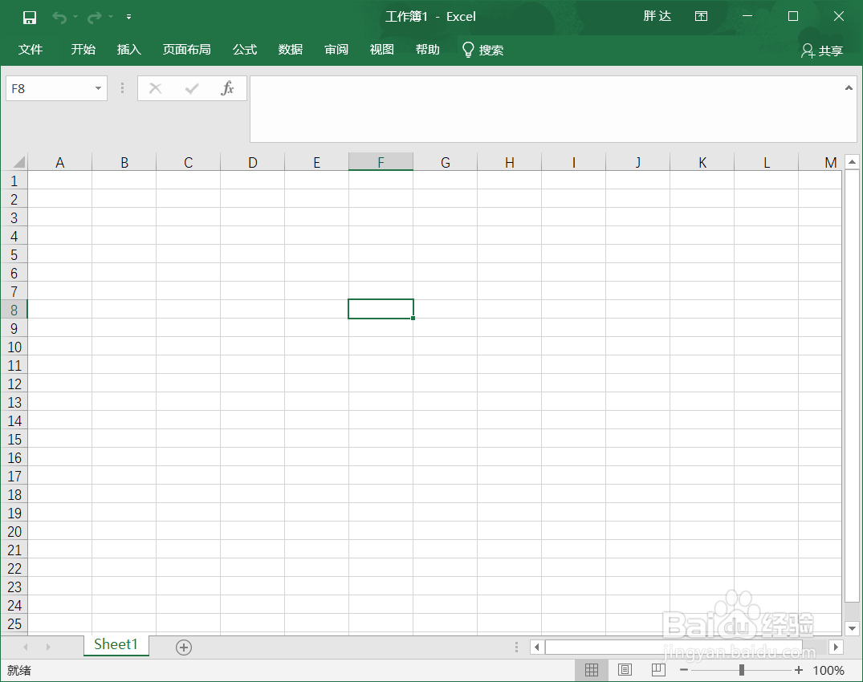Screen dimensions: 863x682
Task: Click the next sheet navigation arrow
Action: pyautogui.click(x=48, y=647)
